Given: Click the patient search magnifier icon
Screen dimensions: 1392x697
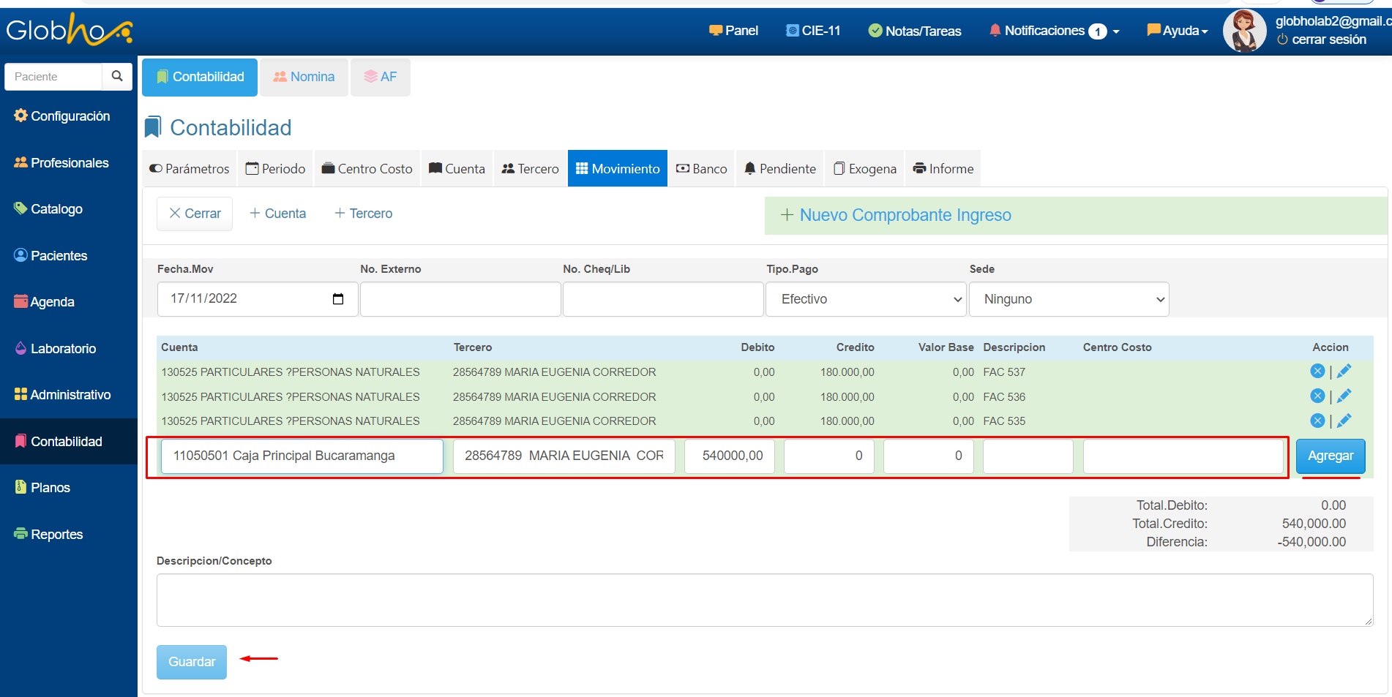Looking at the screenshot, I should coord(117,76).
